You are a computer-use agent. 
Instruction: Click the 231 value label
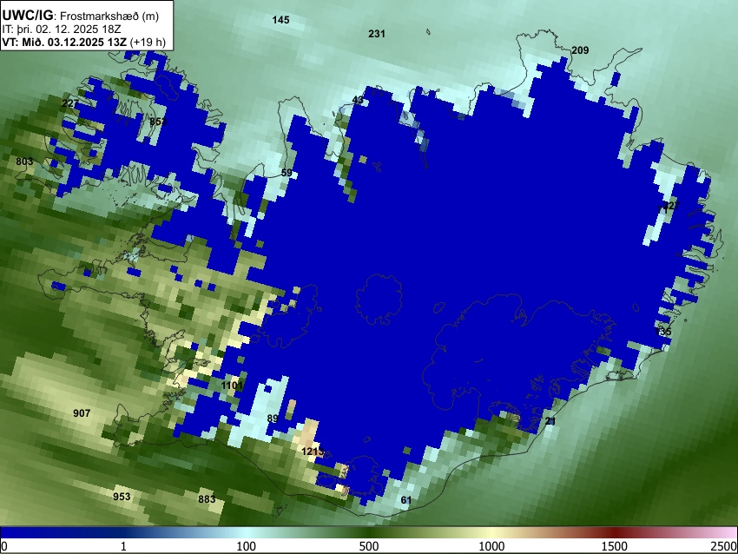(x=377, y=33)
